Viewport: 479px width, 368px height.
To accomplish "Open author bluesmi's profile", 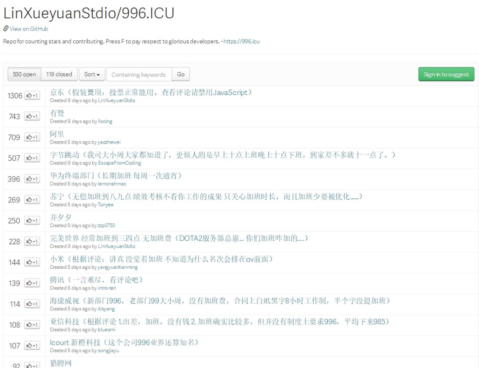I will pos(106,329).
